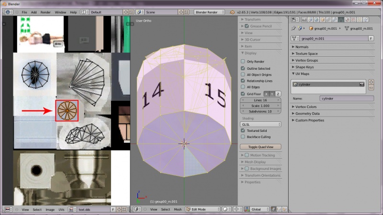Viewport: 383px width, 215px height.
Task: Expand the Shape Keys panel
Action: tap(304, 67)
